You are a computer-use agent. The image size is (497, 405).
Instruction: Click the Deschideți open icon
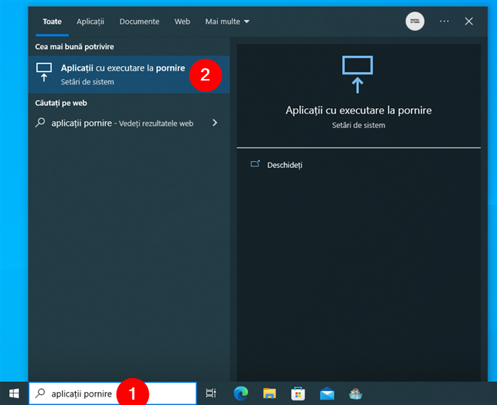click(x=255, y=164)
